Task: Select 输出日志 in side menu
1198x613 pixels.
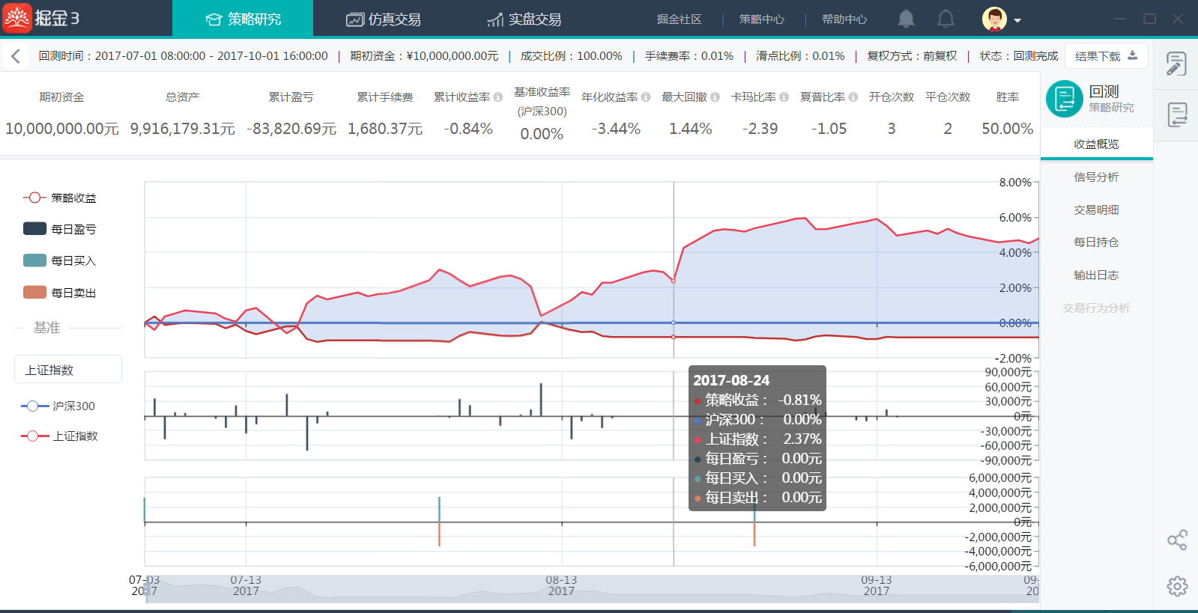Action: (1096, 275)
